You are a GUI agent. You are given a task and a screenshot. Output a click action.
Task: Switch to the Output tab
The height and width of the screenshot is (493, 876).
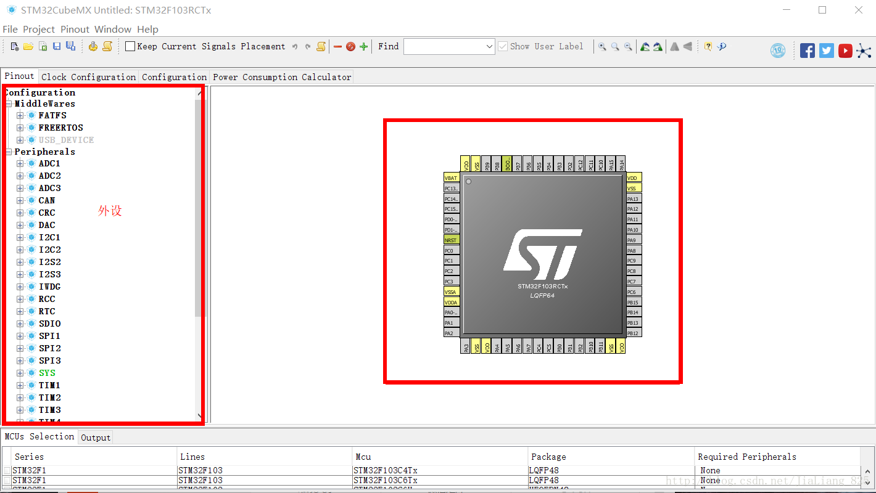(96, 438)
